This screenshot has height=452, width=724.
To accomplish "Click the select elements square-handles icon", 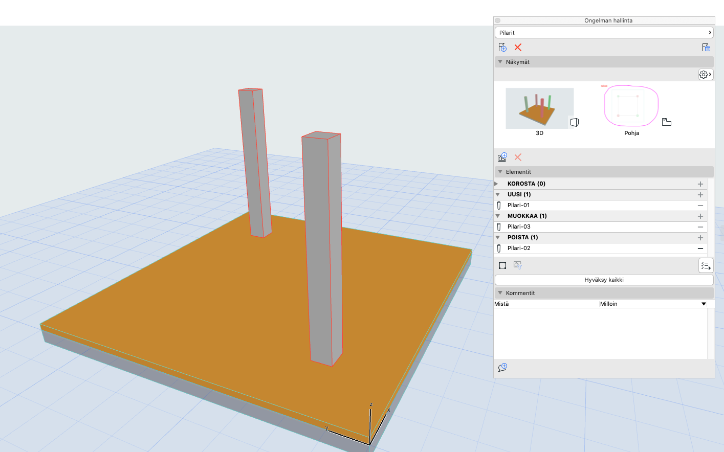I will (x=502, y=265).
